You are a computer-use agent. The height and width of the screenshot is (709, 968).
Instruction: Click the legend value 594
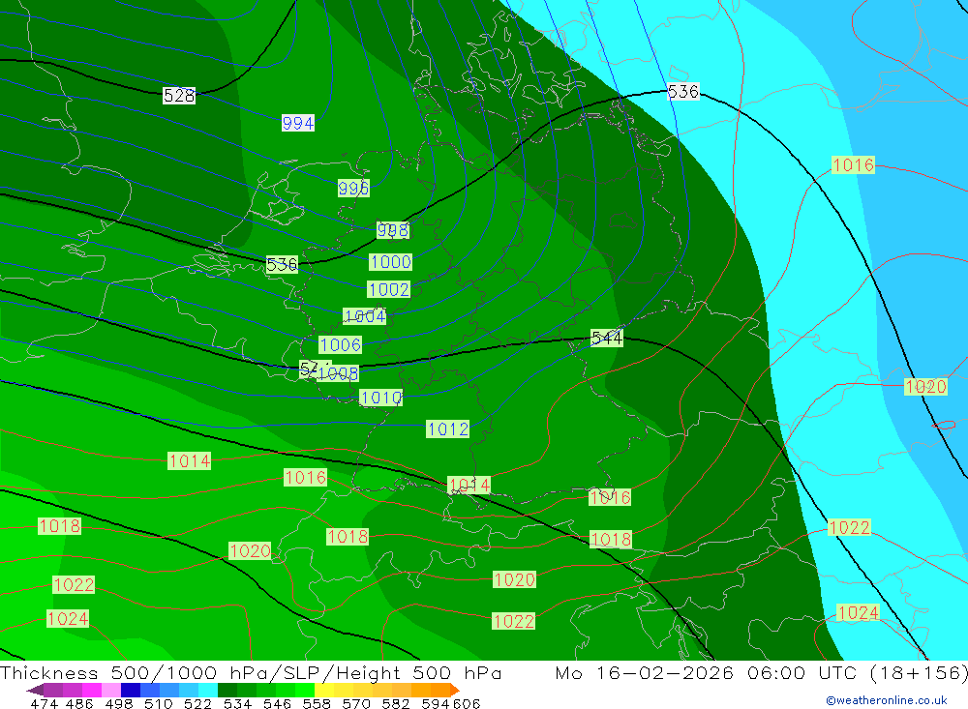[x=436, y=704]
